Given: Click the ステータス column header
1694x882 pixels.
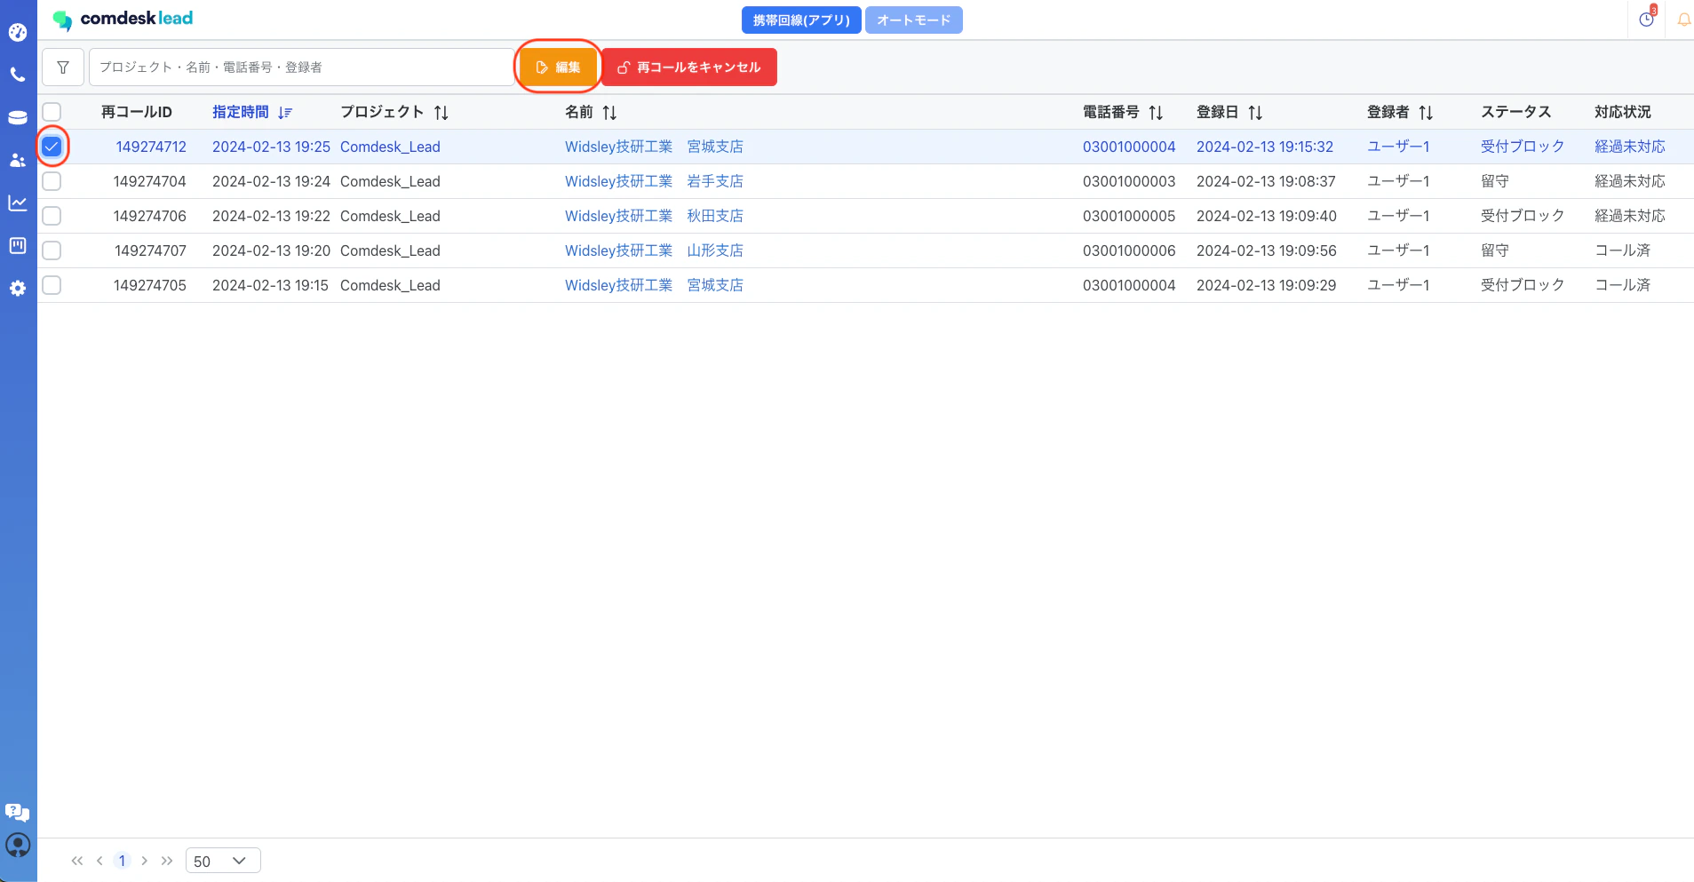Looking at the screenshot, I should [x=1515, y=112].
